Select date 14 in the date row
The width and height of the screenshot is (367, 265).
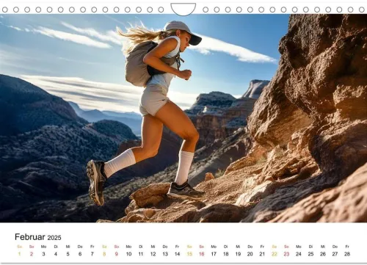[x=177, y=254]
